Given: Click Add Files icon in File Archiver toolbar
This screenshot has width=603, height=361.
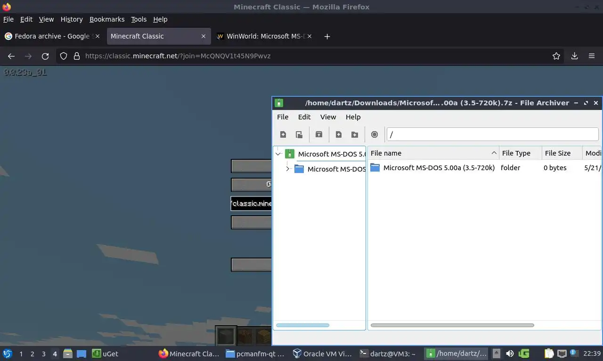Looking at the screenshot, I should coord(339,134).
